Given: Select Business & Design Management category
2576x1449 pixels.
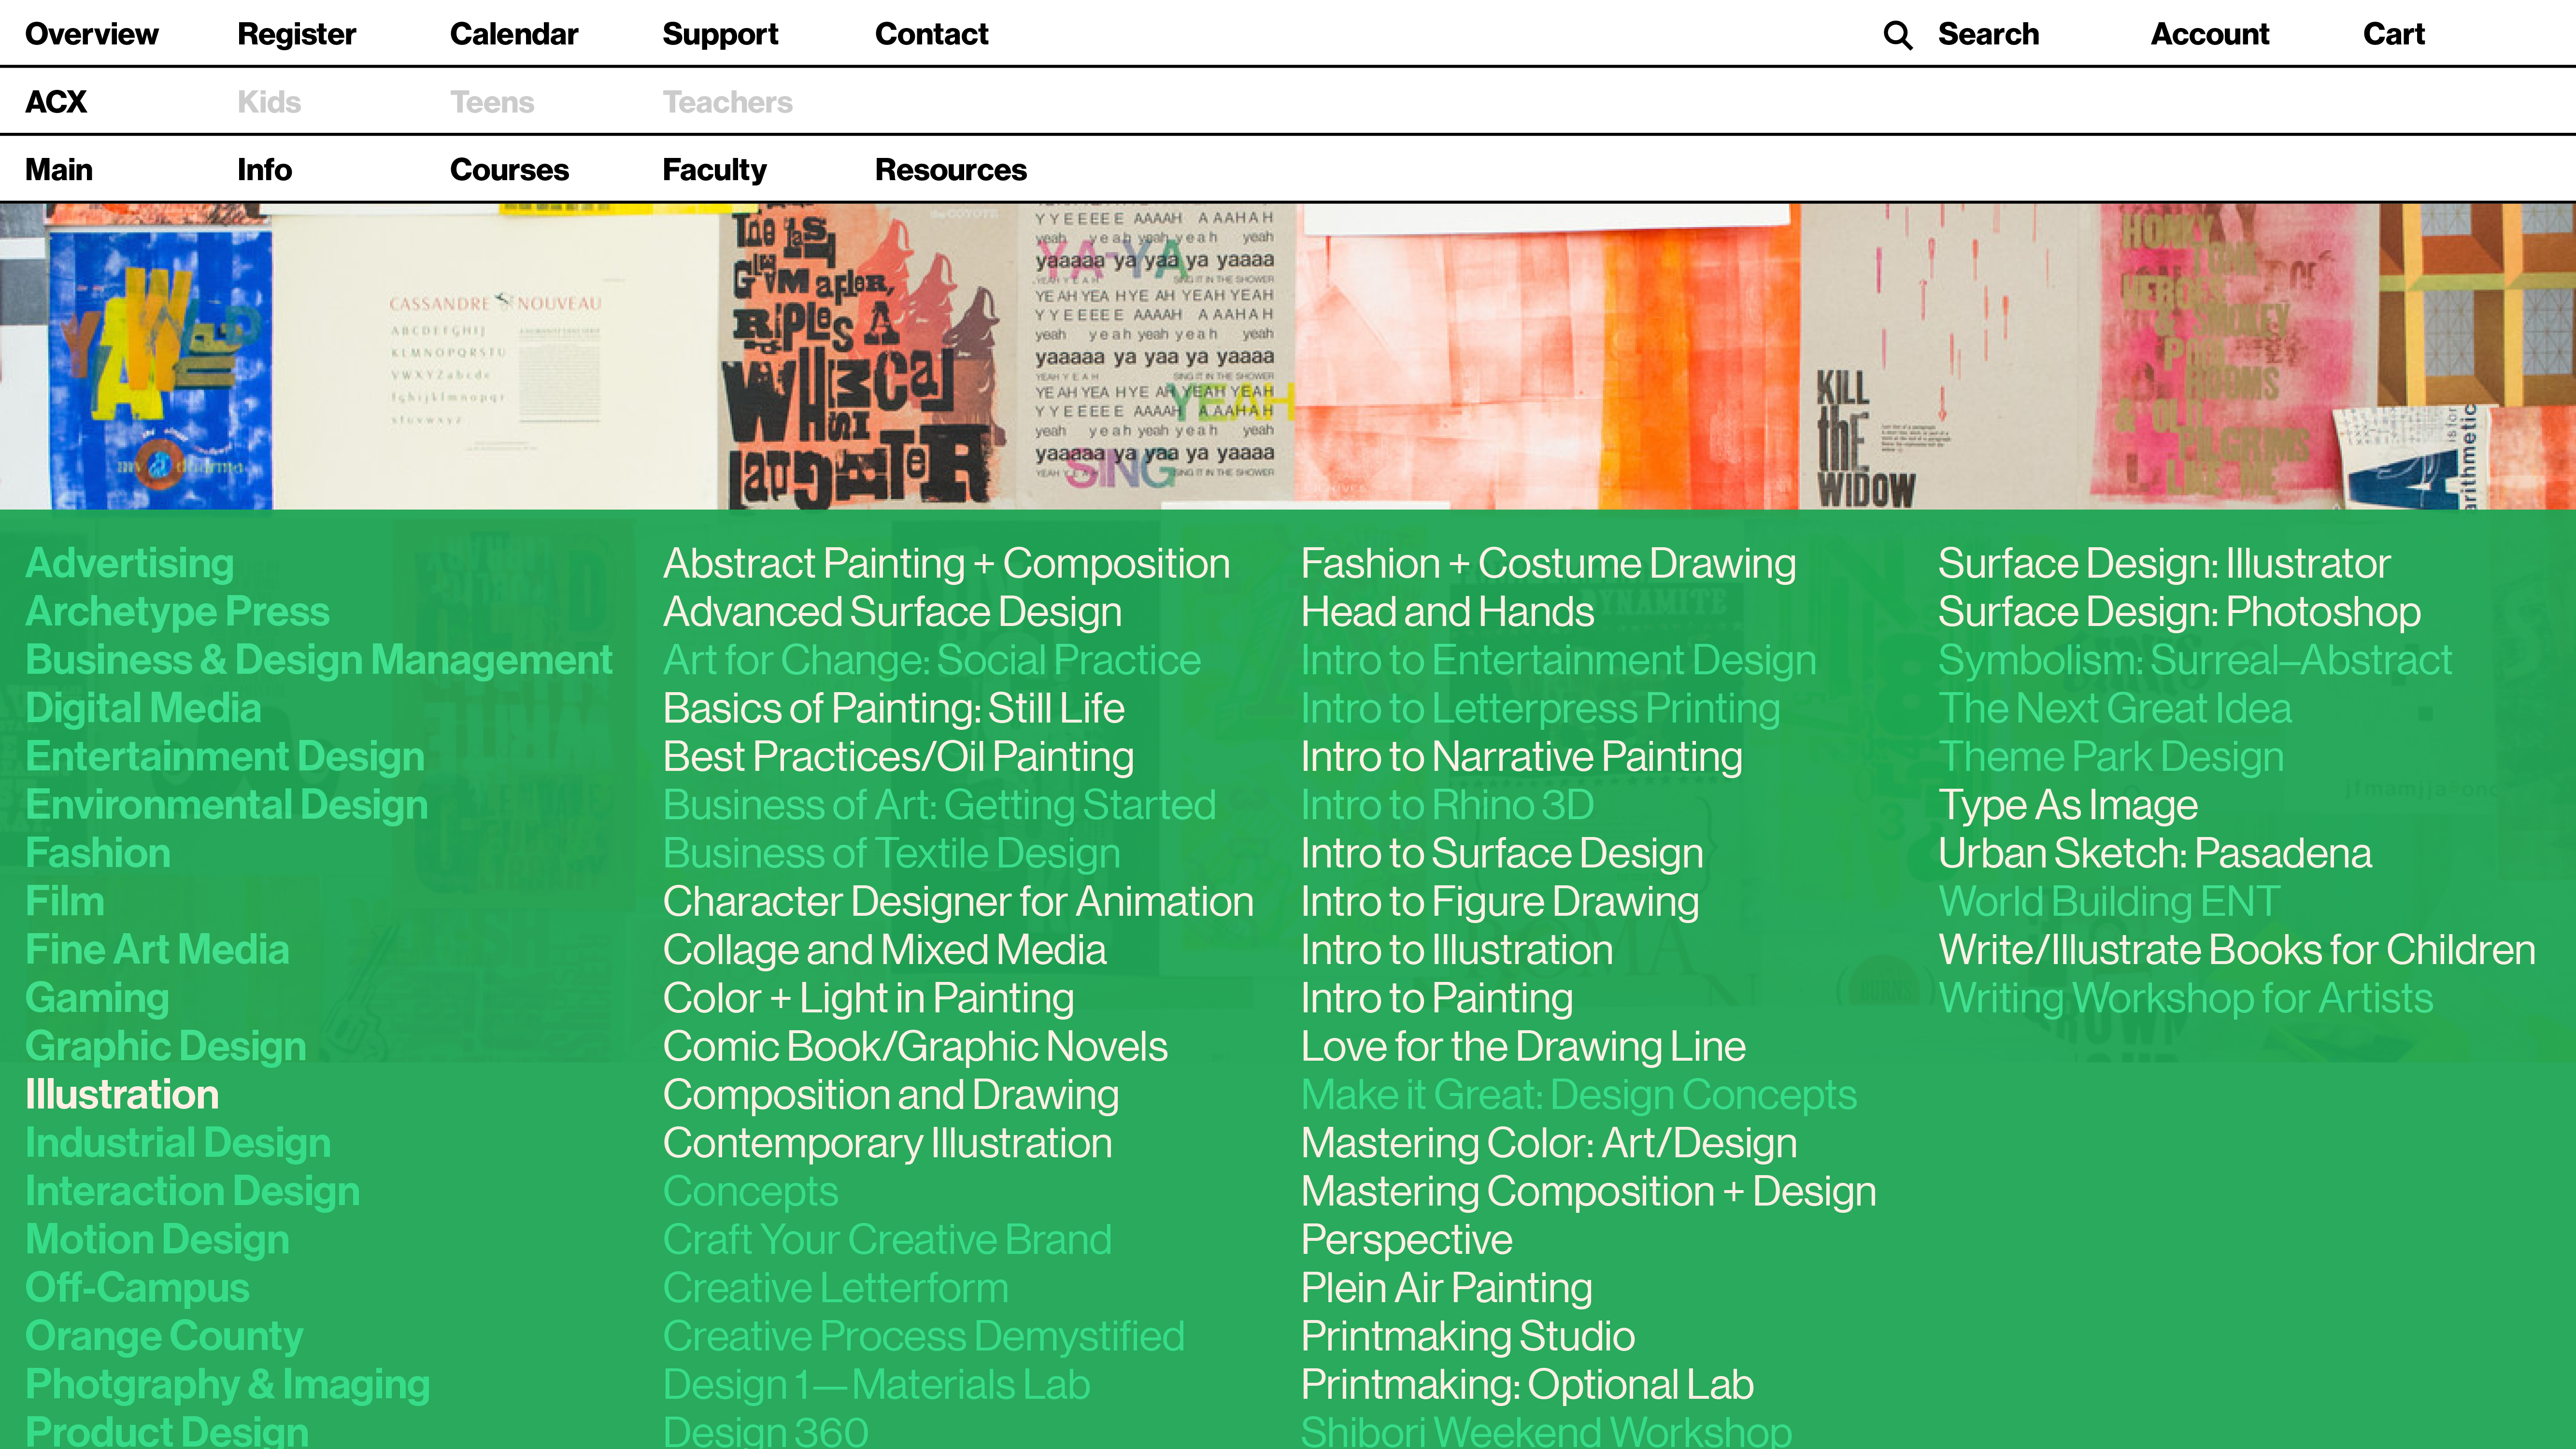Looking at the screenshot, I should pyautogui.click(x=318, y=660).
